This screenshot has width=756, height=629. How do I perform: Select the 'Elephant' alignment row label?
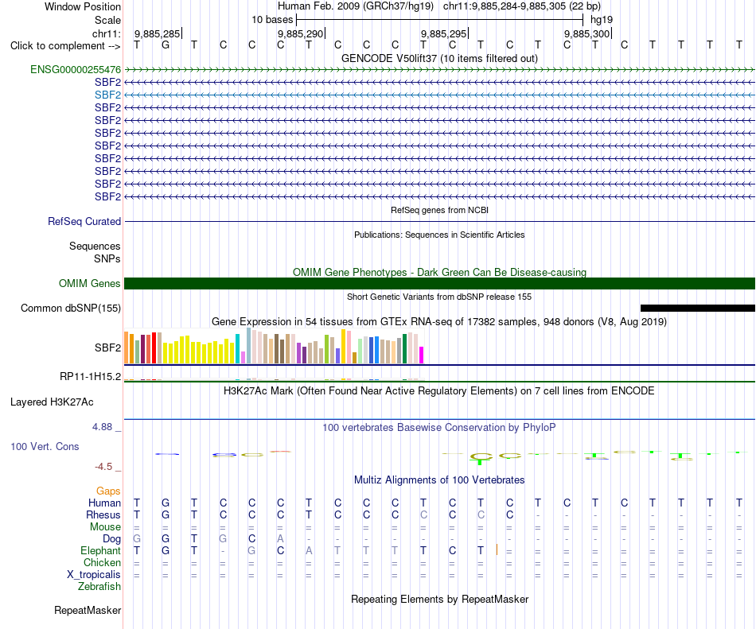(x=100, y=550)
